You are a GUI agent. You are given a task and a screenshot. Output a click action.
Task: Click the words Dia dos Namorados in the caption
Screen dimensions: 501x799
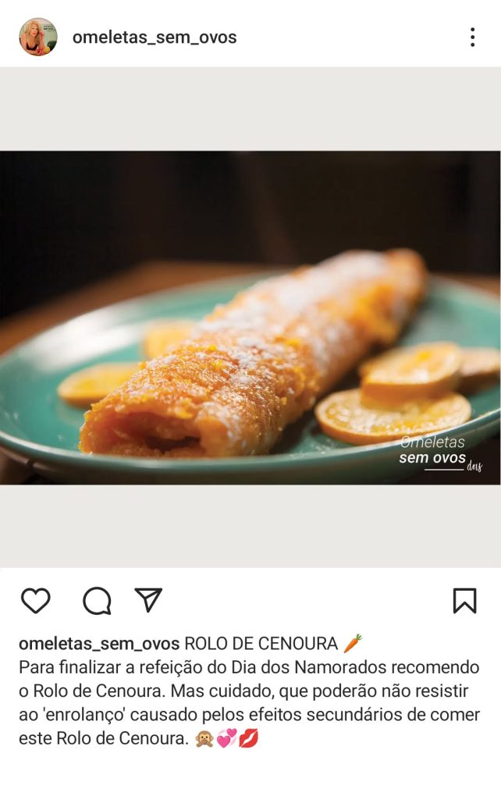coord(312,667)
